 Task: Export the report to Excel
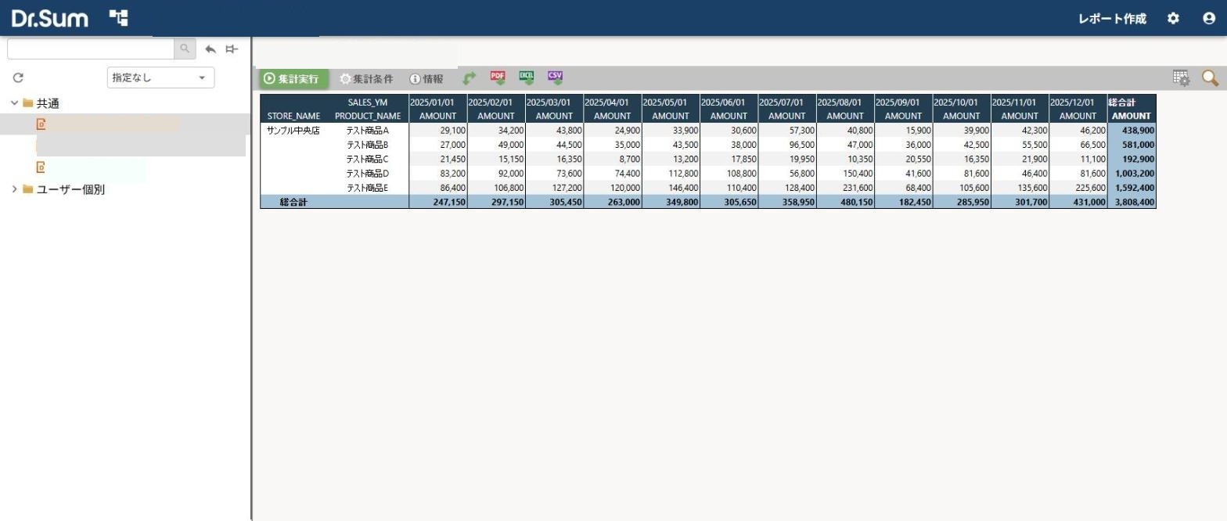(x=527, y=77)
